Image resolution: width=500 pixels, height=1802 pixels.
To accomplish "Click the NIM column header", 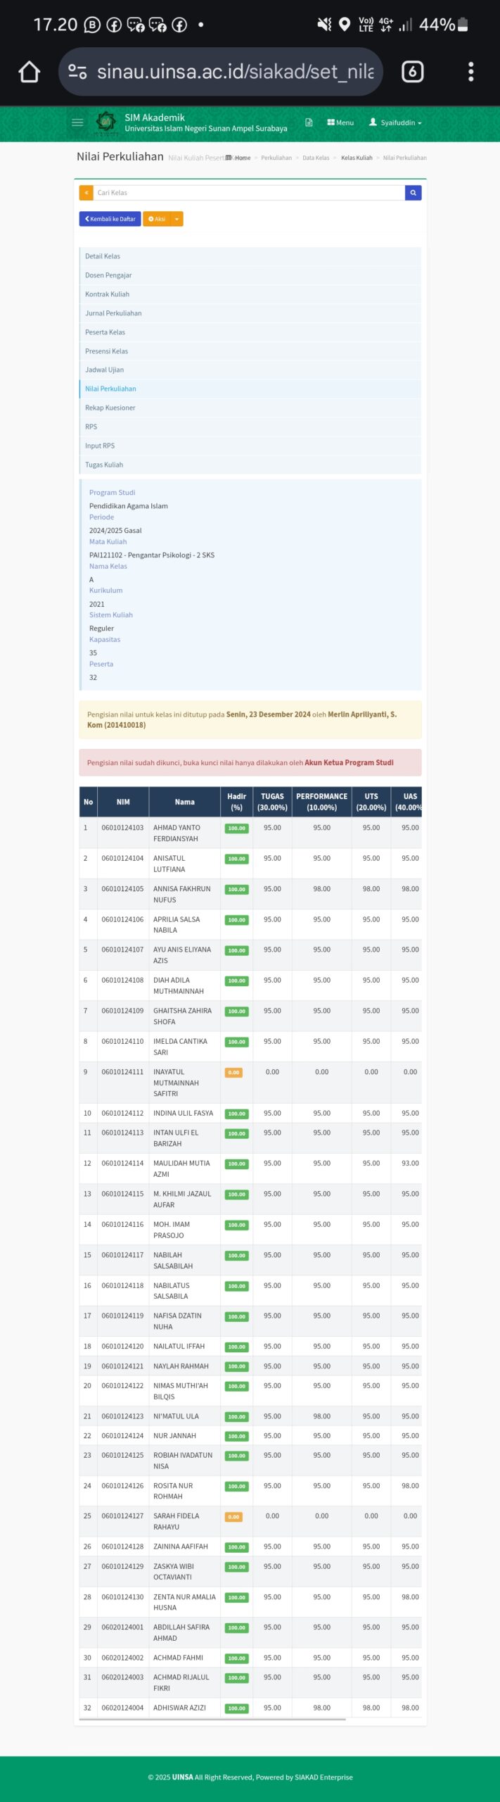I will [x=123, y=802].
